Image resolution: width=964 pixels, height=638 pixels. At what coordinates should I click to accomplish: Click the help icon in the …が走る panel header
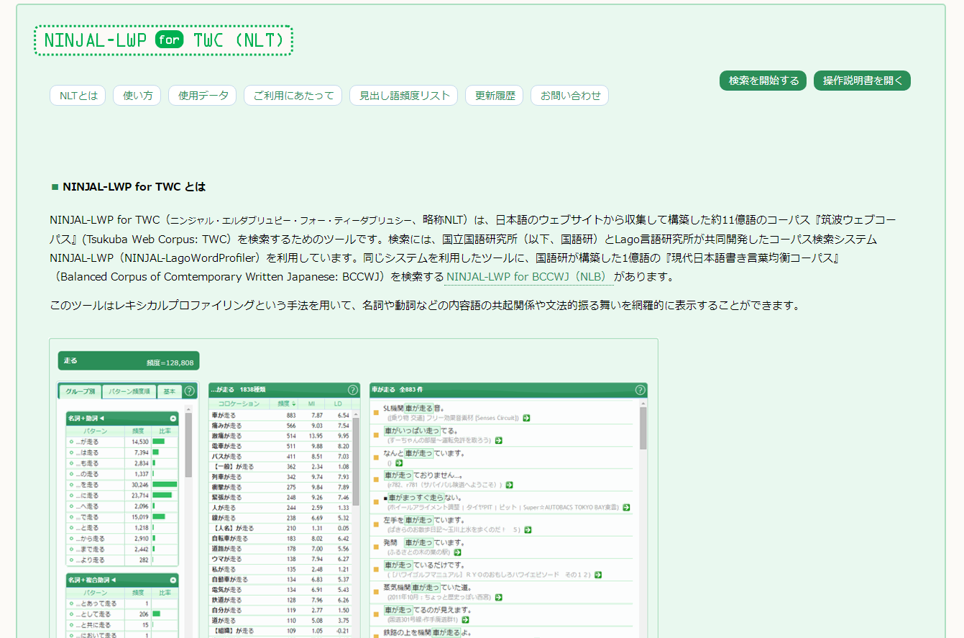(x=353, y=390)
